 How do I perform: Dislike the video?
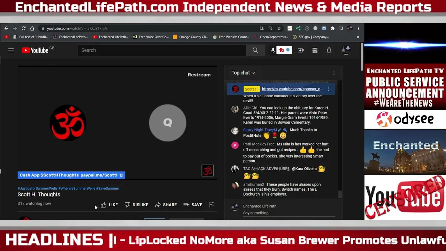coord(136,205)
